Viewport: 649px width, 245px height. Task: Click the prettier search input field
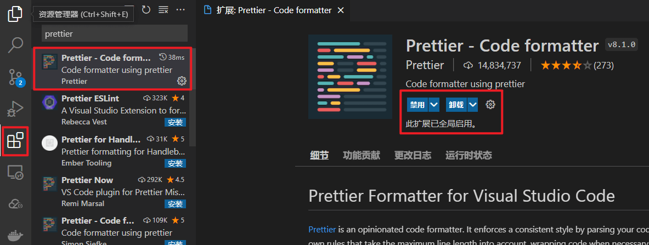tap(114, 33)
